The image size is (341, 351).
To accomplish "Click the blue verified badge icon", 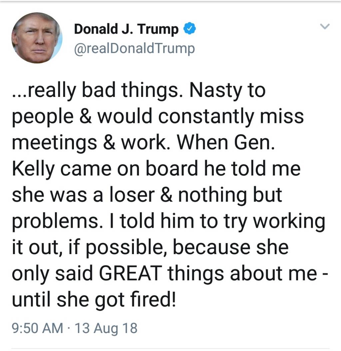I will pyautogui.click(x=189, y=28).
